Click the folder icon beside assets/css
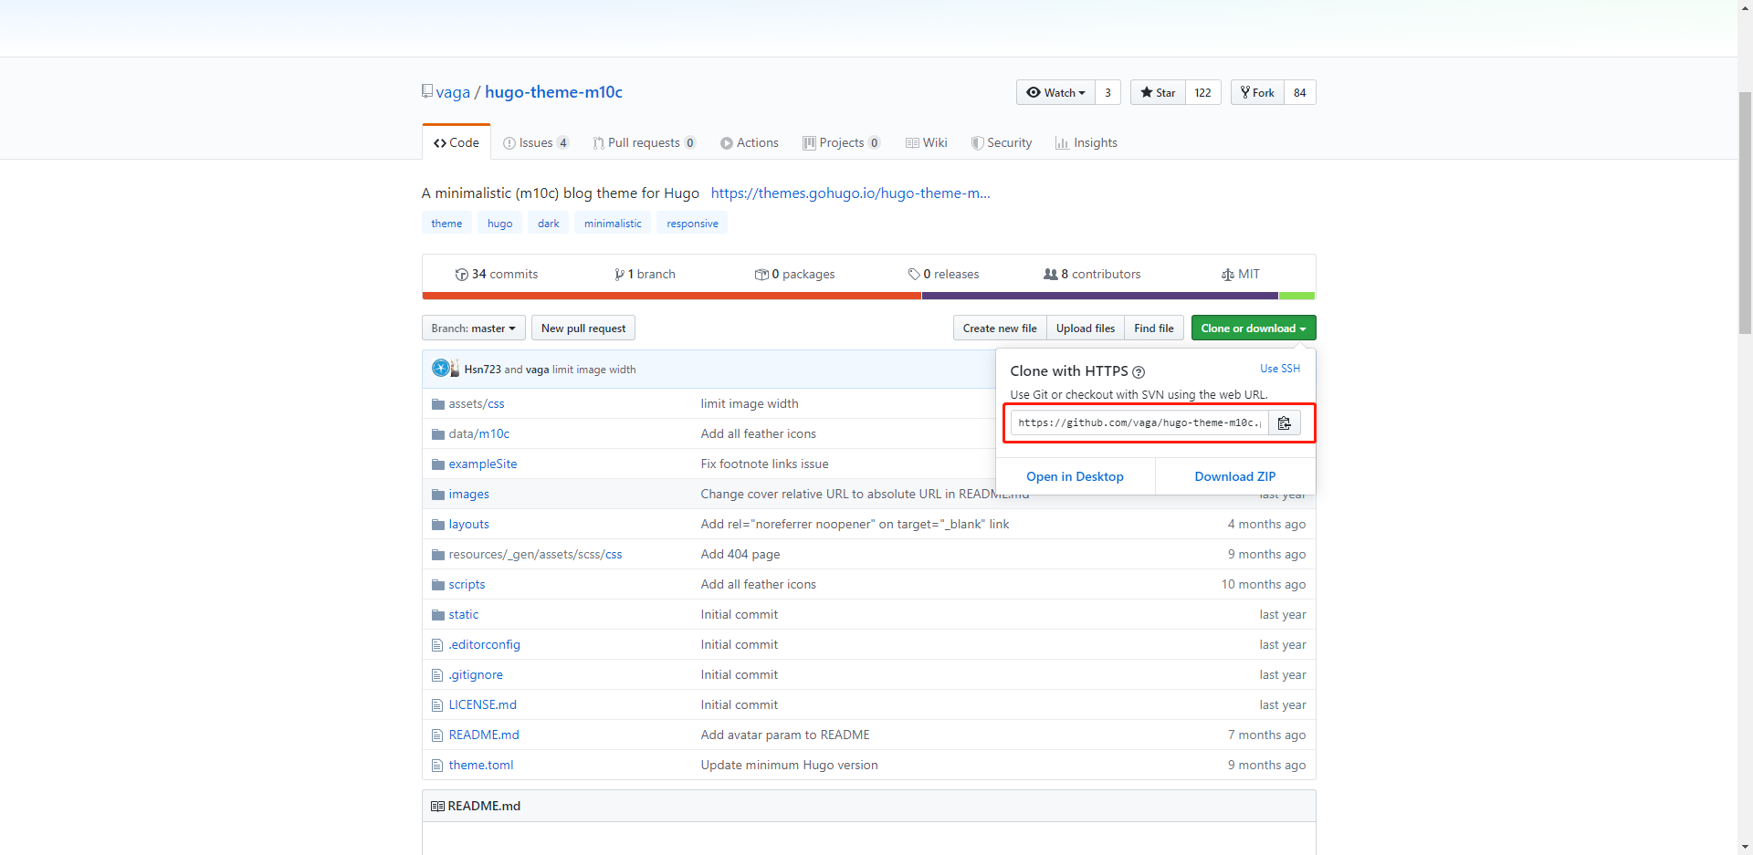Viewport: 1753px width, 855px height. (438, 404)
